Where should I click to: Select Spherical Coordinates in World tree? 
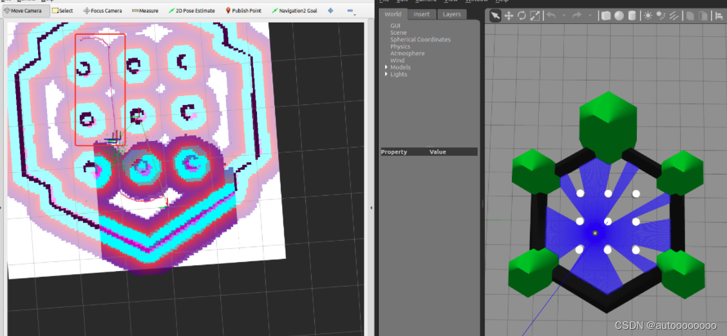(420, 40)
